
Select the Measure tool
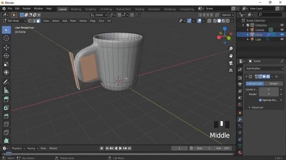click(x=6, y=90)
